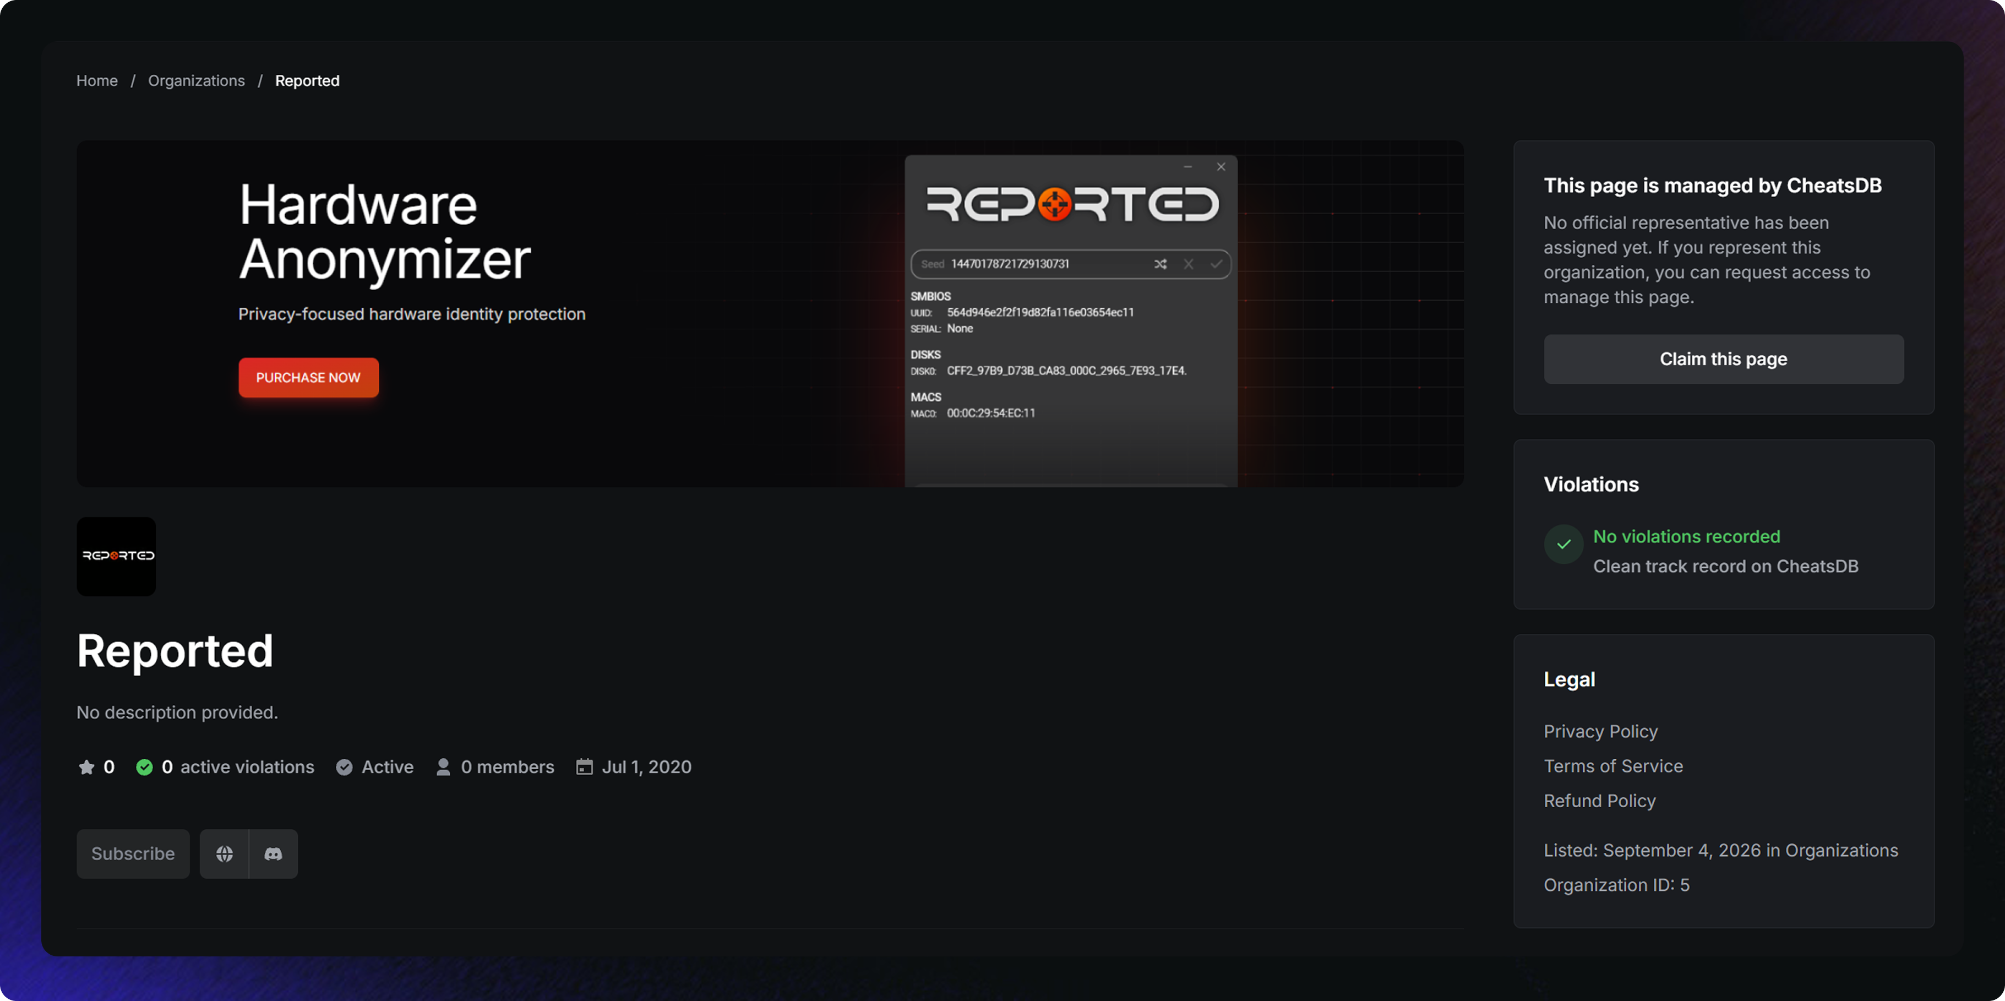Click the star rating icon
This screenshot has width=2005, height=1001.
click(x=86, y=766)
